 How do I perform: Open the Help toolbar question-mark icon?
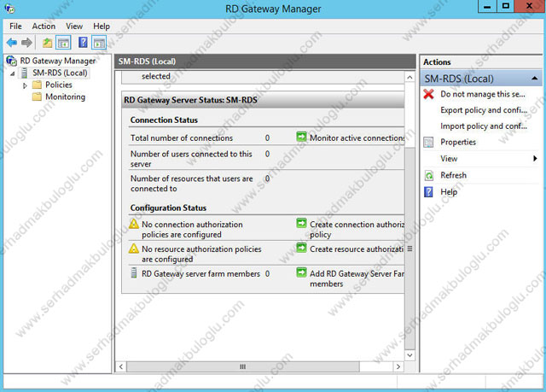coord(83,43)
